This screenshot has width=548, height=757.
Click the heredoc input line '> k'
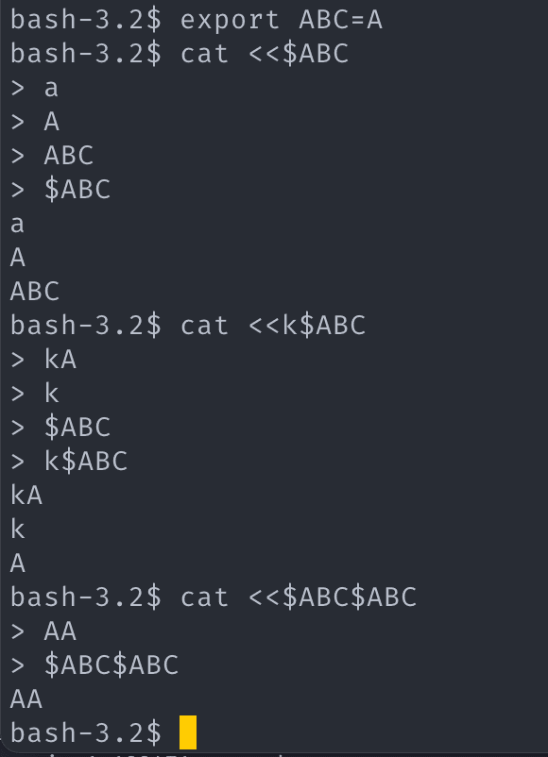(x=34, y=394)
